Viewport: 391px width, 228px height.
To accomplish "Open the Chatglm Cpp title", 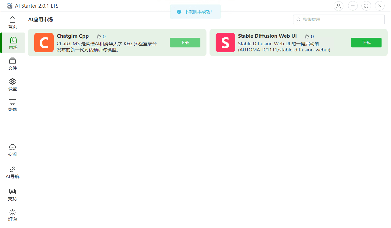I will tap(73, 36).
